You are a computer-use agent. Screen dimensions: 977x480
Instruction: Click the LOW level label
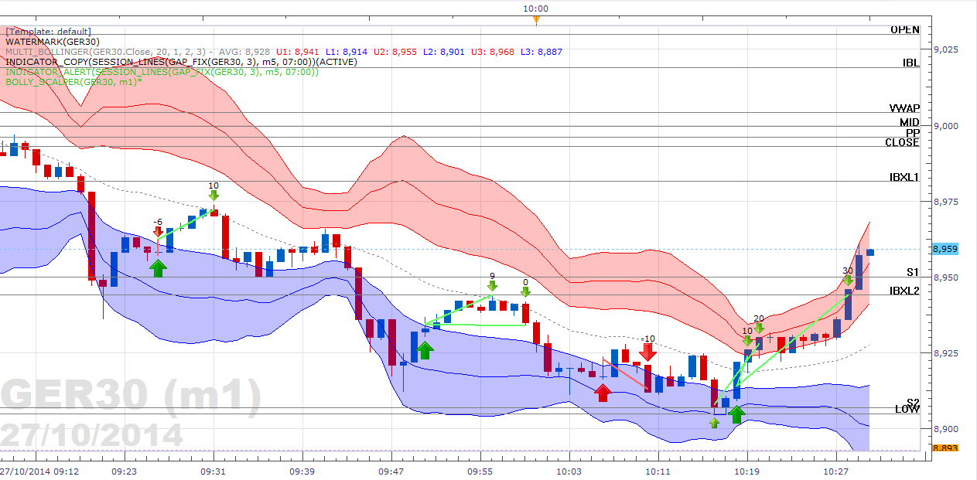[908, 409]
